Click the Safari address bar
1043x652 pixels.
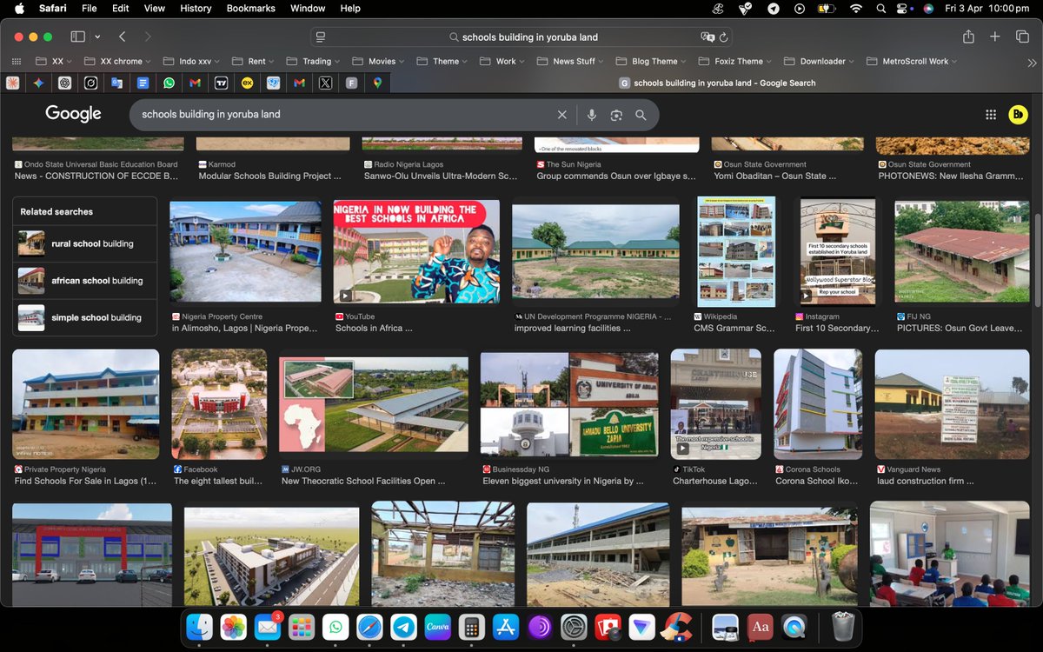521,37
